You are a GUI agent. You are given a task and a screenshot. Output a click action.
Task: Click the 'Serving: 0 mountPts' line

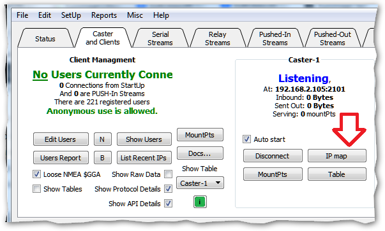[x=304, y=114]
